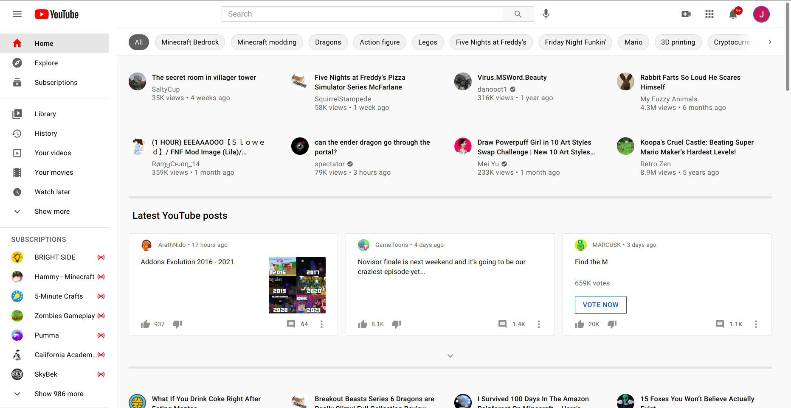Image resolution: width=791 pixels, height=408 pixels.
Task: Like the ArathNido post
Action: pos(145,324)
